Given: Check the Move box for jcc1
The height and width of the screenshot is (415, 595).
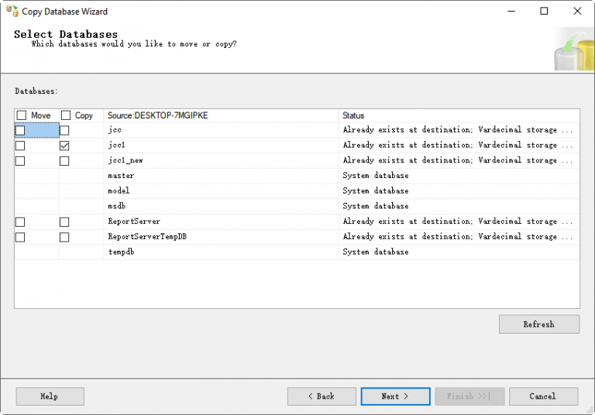Looking at the screenshot, I should pos(20,146).
